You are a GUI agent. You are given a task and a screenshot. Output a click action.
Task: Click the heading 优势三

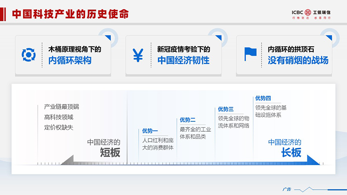pos(226,109)
